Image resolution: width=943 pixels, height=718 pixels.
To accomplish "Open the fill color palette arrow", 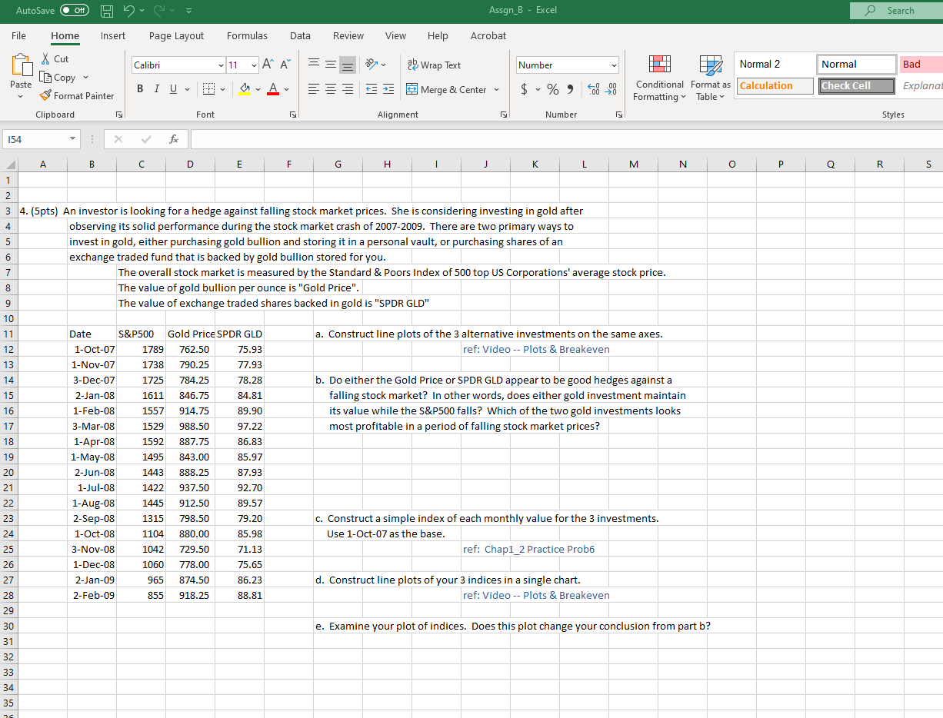I will (258, 90).
